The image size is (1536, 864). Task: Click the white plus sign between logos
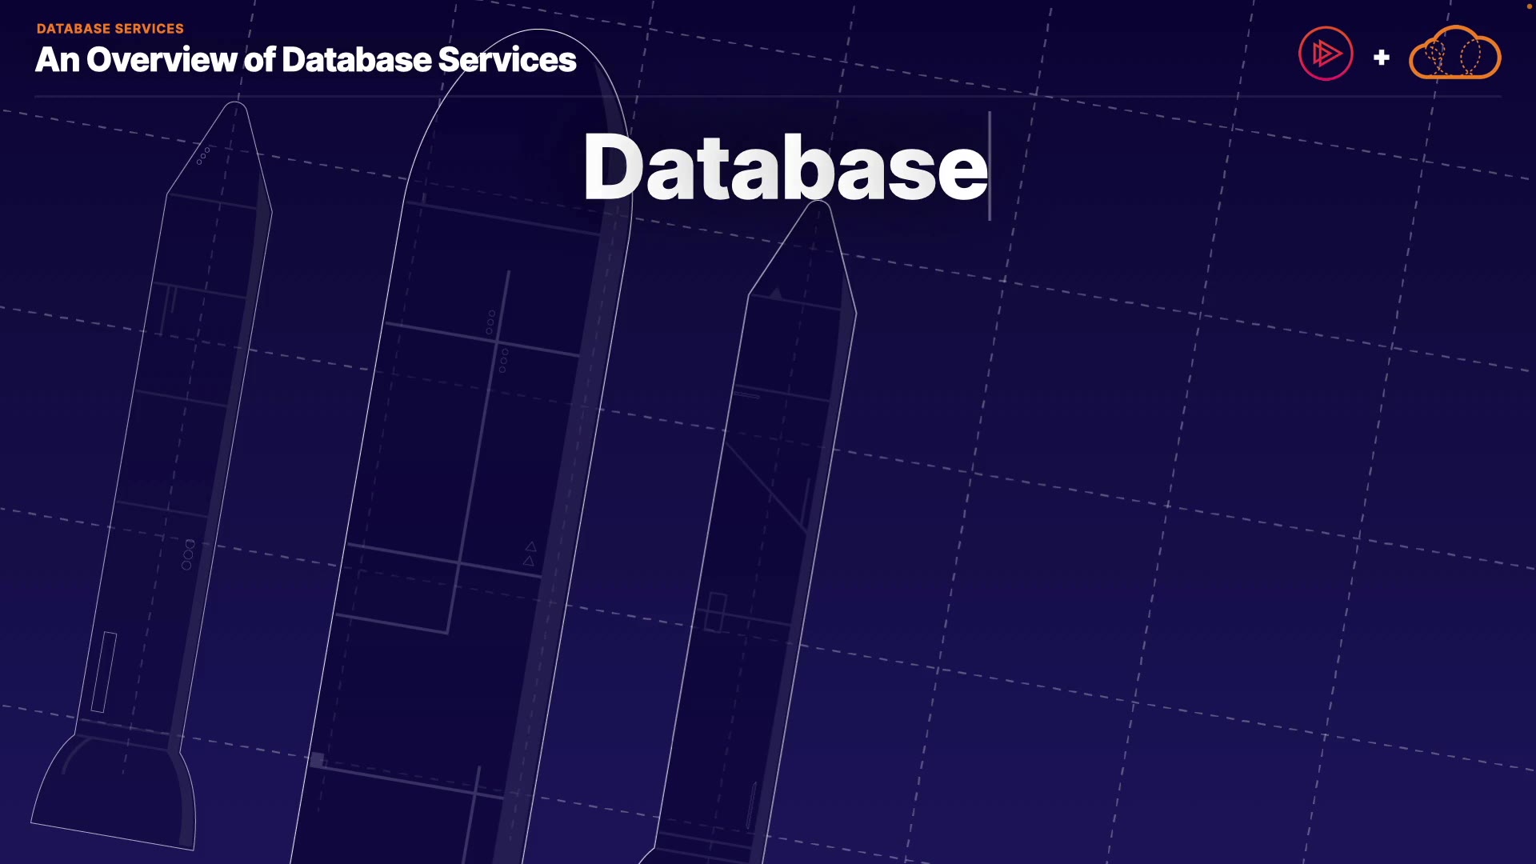(1381, 58)
